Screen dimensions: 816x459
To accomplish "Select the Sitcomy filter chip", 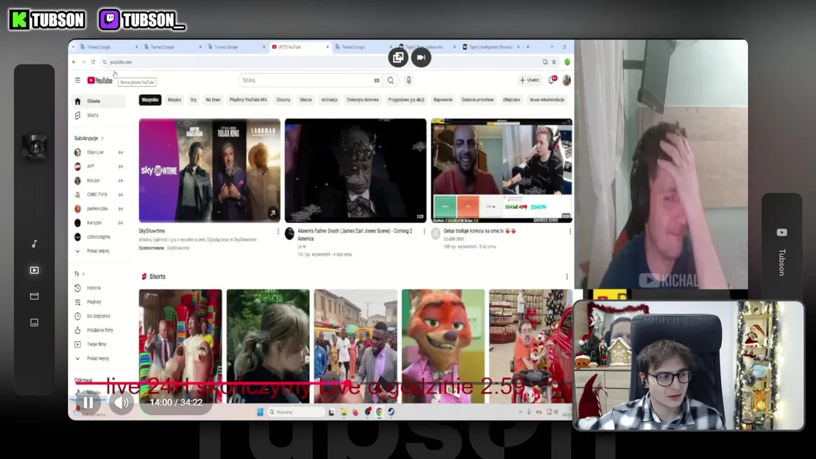I will pos(283,100).
